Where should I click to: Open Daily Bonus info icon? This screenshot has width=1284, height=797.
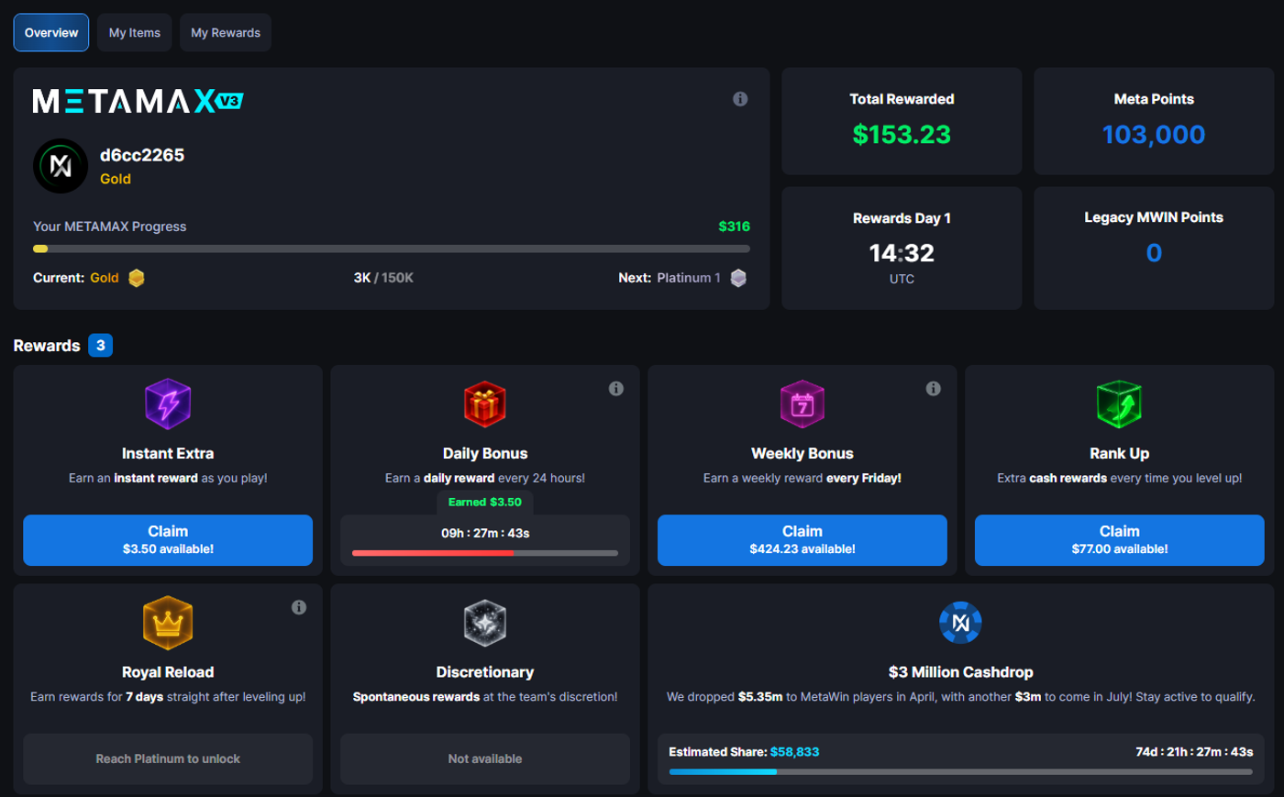[x=616, y=389]
